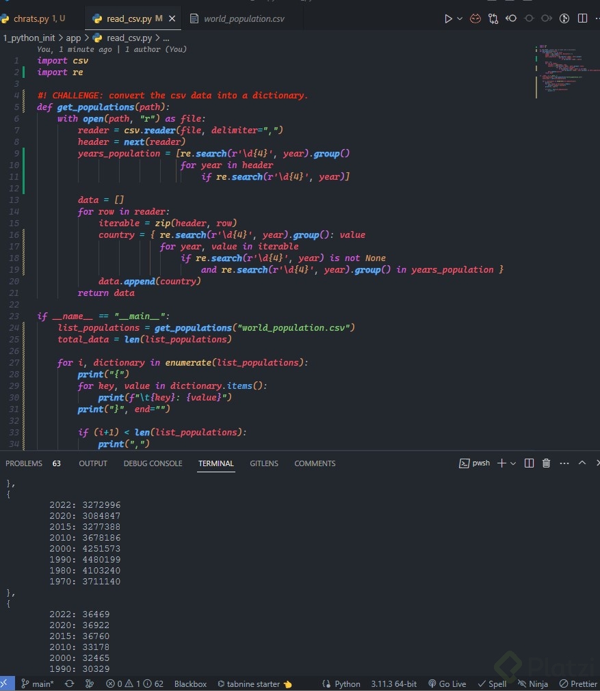Click GitLens '1 author (You)' codelens

click(156, 49)
